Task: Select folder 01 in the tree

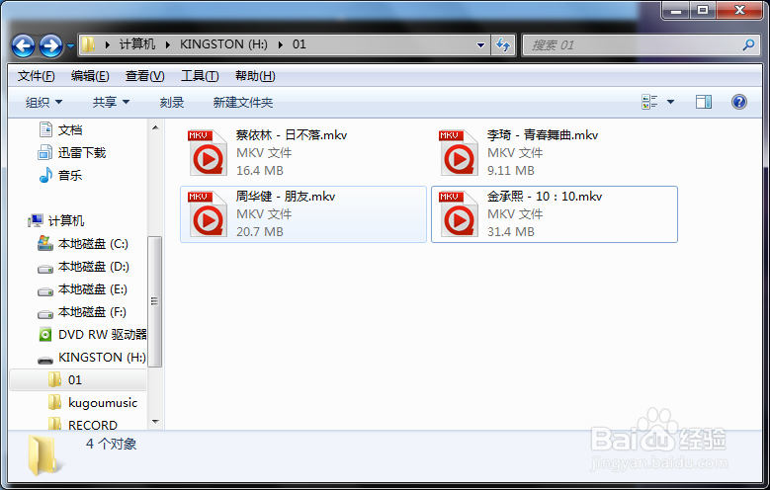Action: (x=75, y=380)
